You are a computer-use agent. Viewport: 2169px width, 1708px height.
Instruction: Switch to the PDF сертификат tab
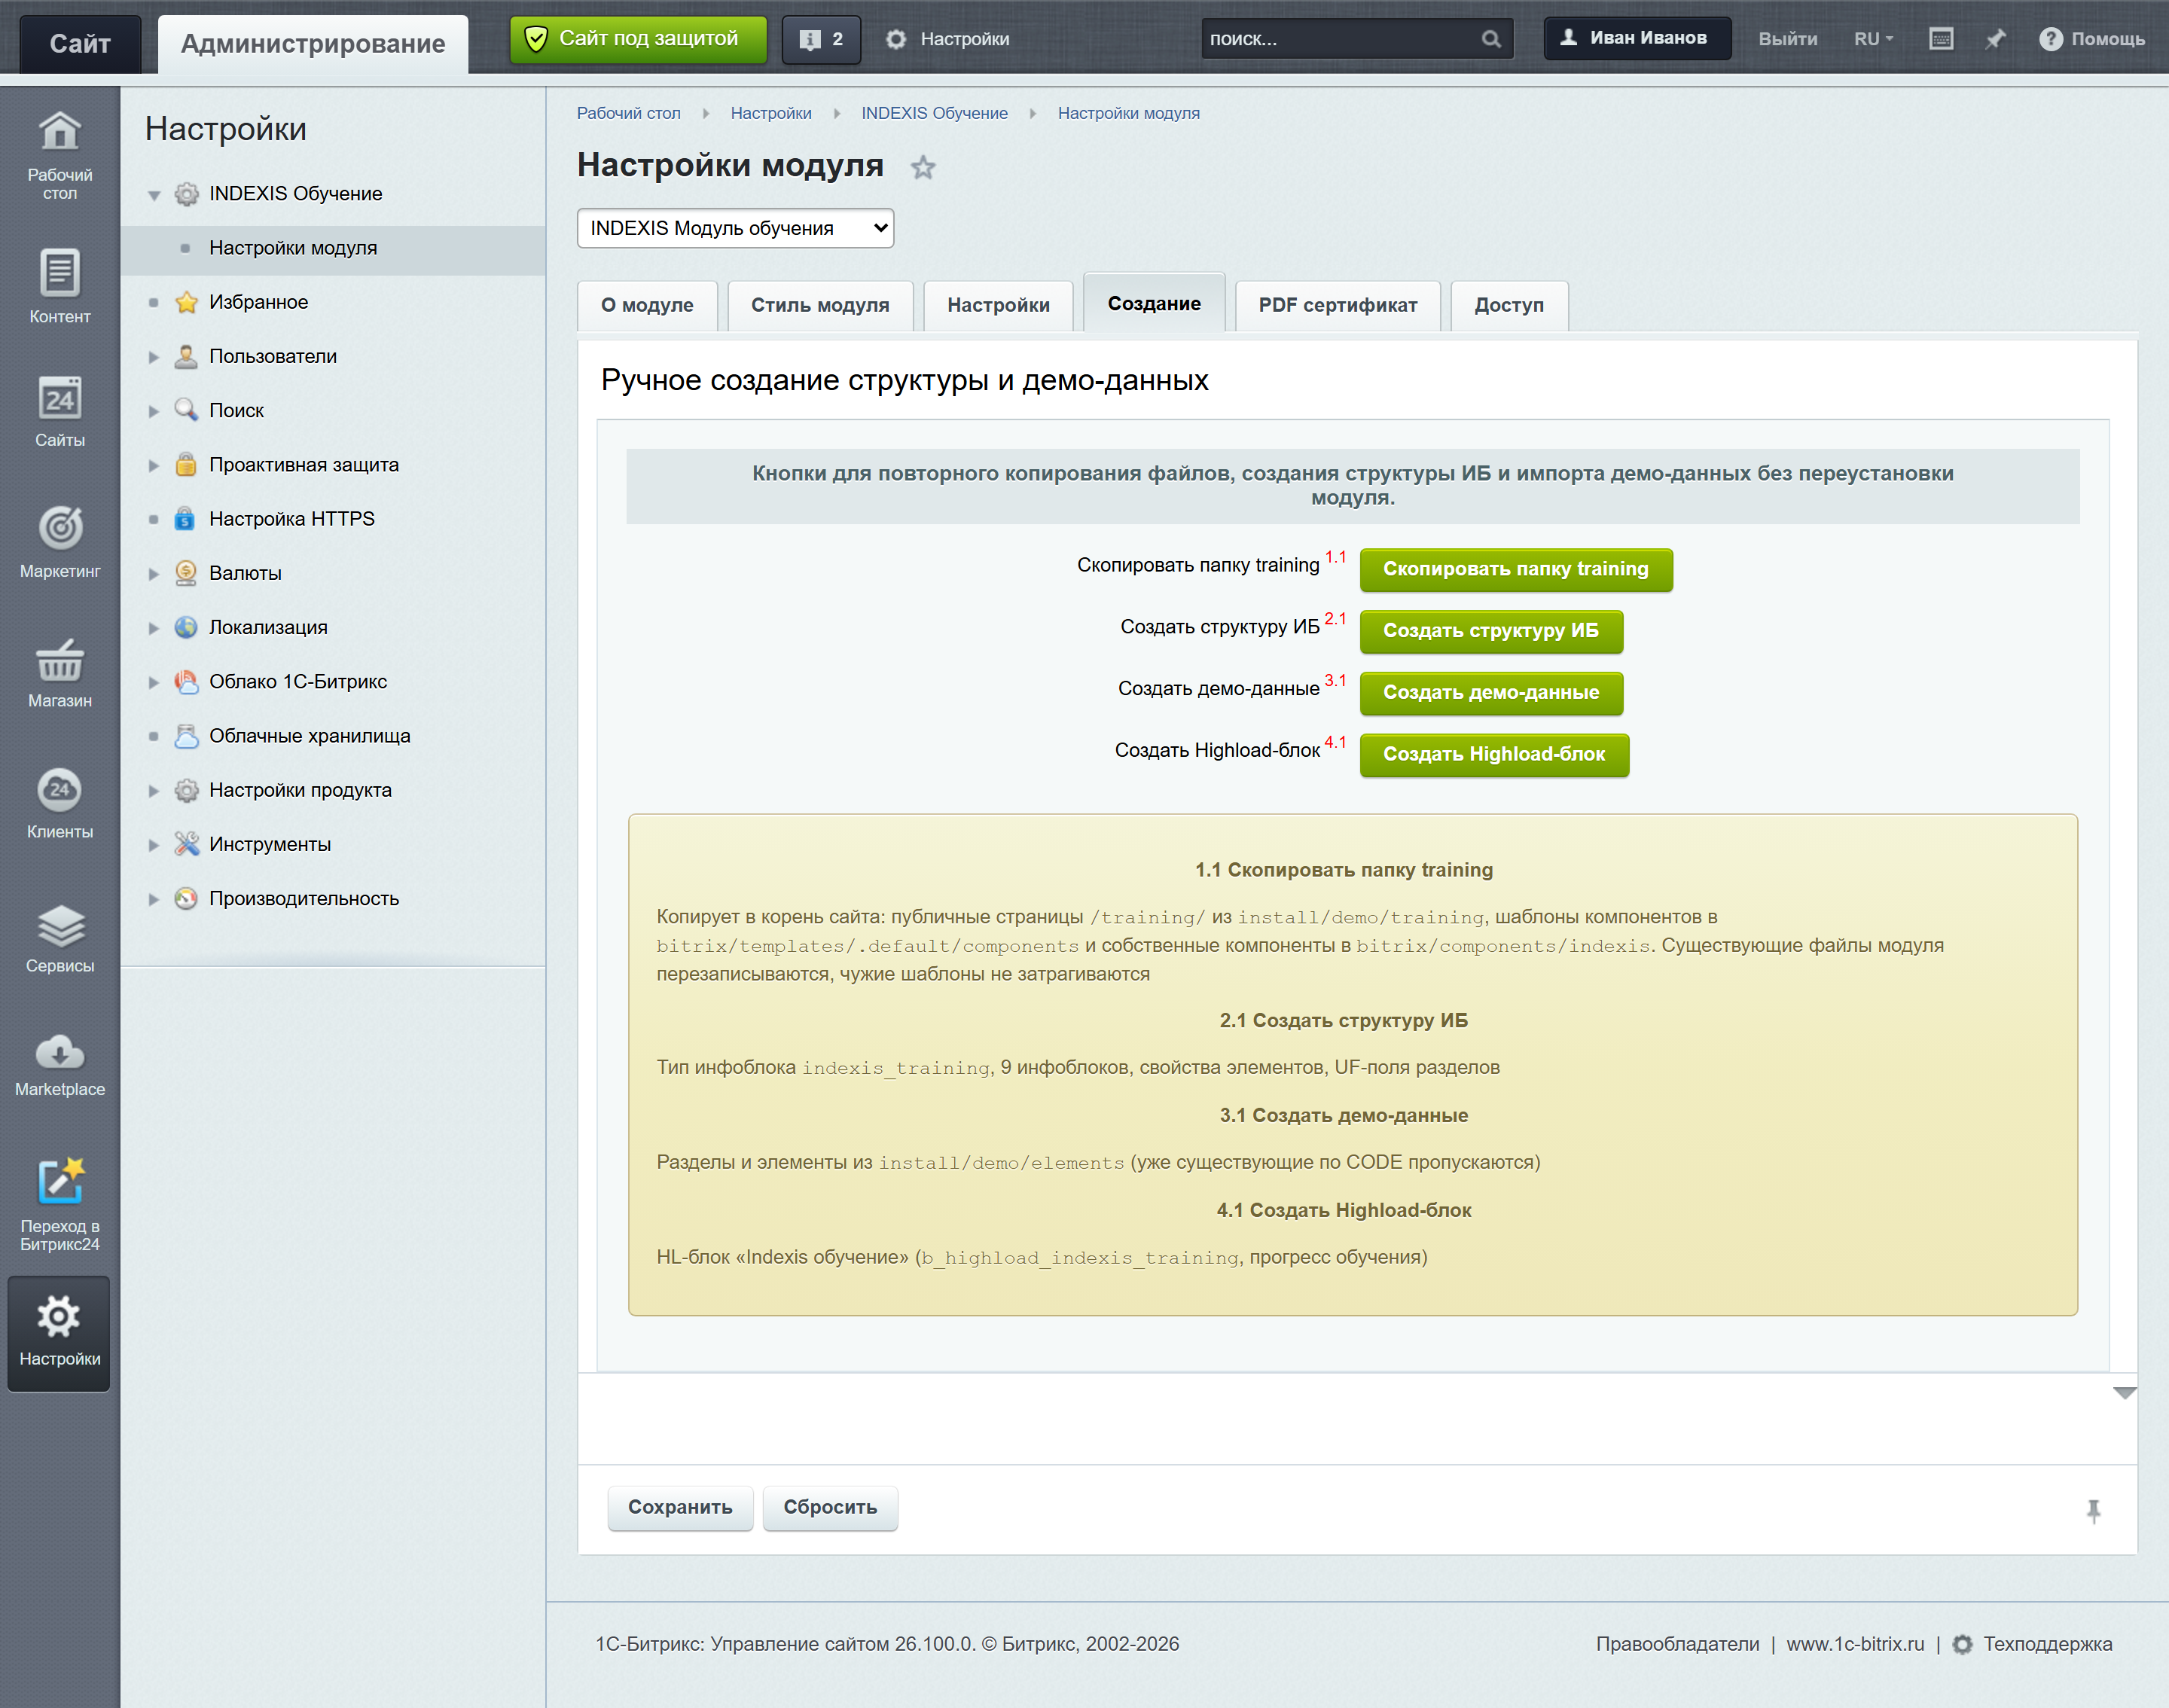click(x=1338, y=305)
